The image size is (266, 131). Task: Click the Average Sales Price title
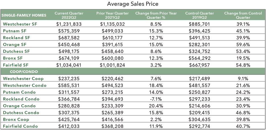(x=133, y=4)
